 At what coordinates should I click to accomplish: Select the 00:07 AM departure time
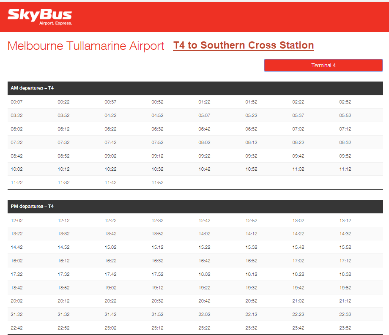[16, 102]
